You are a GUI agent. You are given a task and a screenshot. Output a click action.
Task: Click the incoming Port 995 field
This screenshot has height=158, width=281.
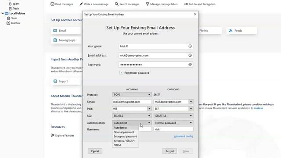click(130, 108)
